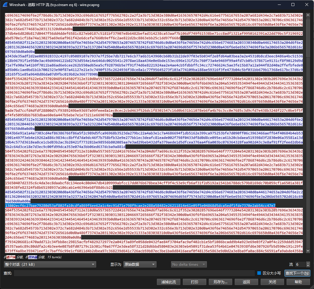Open the 帮助 help button
Screen dimensions: 314x289
pos(298,282)
